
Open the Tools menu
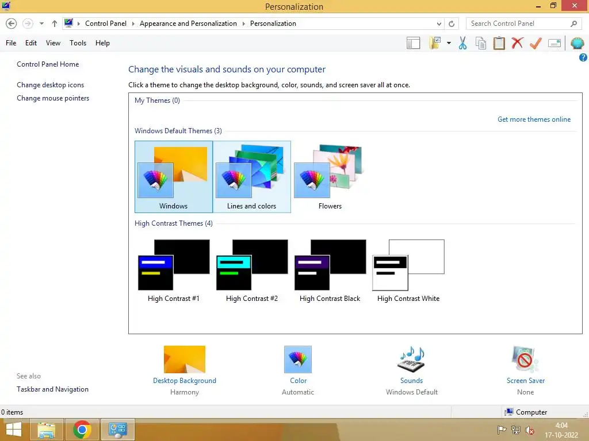point(78,42)
